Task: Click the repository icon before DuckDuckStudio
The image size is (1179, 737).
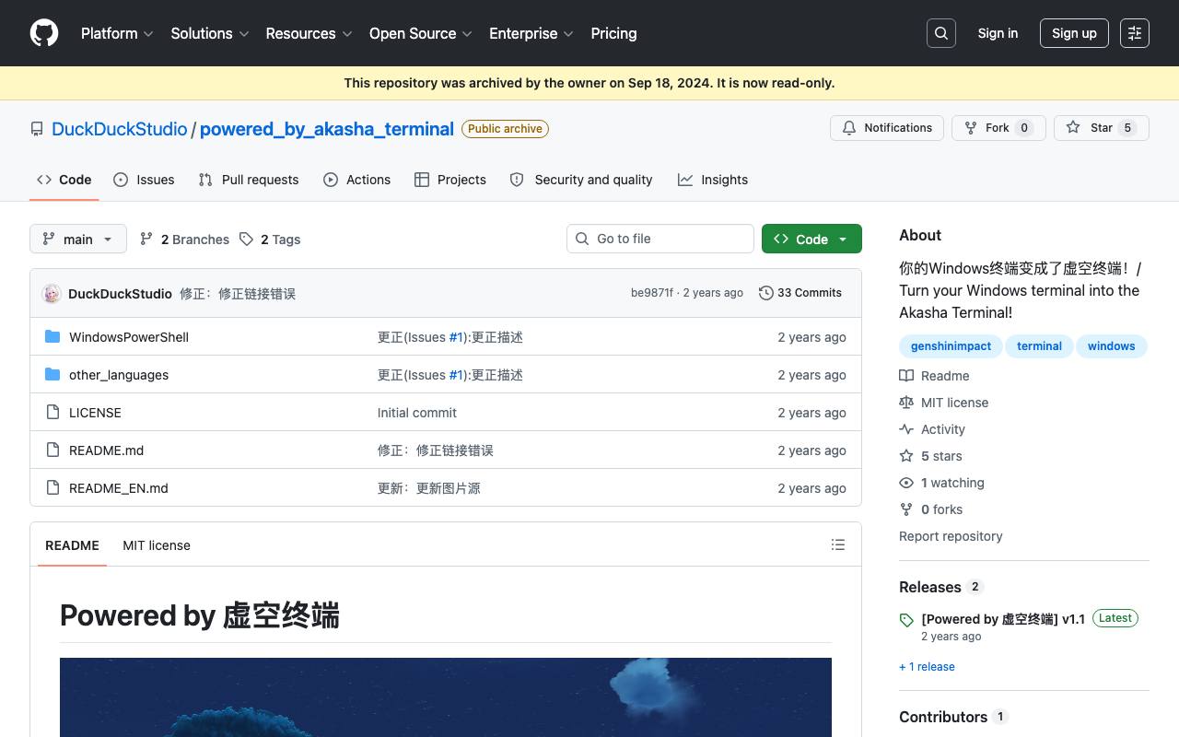Action: pos(37,129)
